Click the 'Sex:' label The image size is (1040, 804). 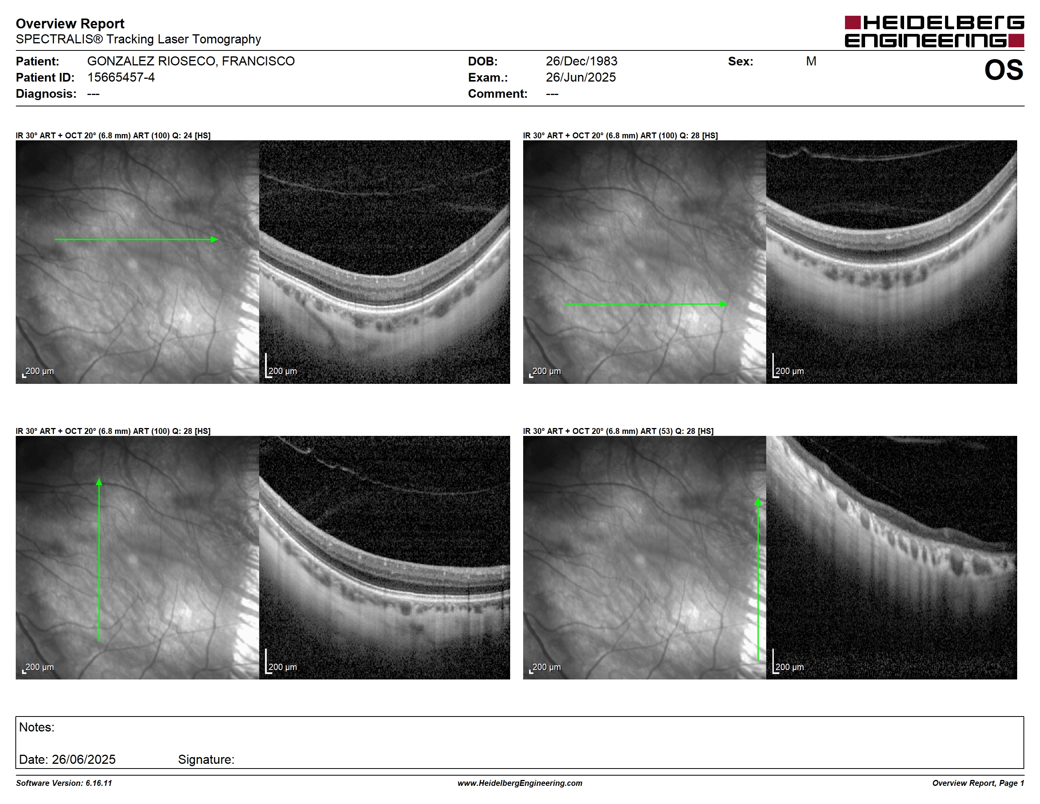point(741,61)
